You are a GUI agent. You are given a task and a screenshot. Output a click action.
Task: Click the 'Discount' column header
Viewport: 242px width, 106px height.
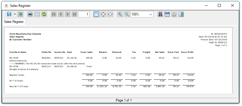[x=117, y=52]
